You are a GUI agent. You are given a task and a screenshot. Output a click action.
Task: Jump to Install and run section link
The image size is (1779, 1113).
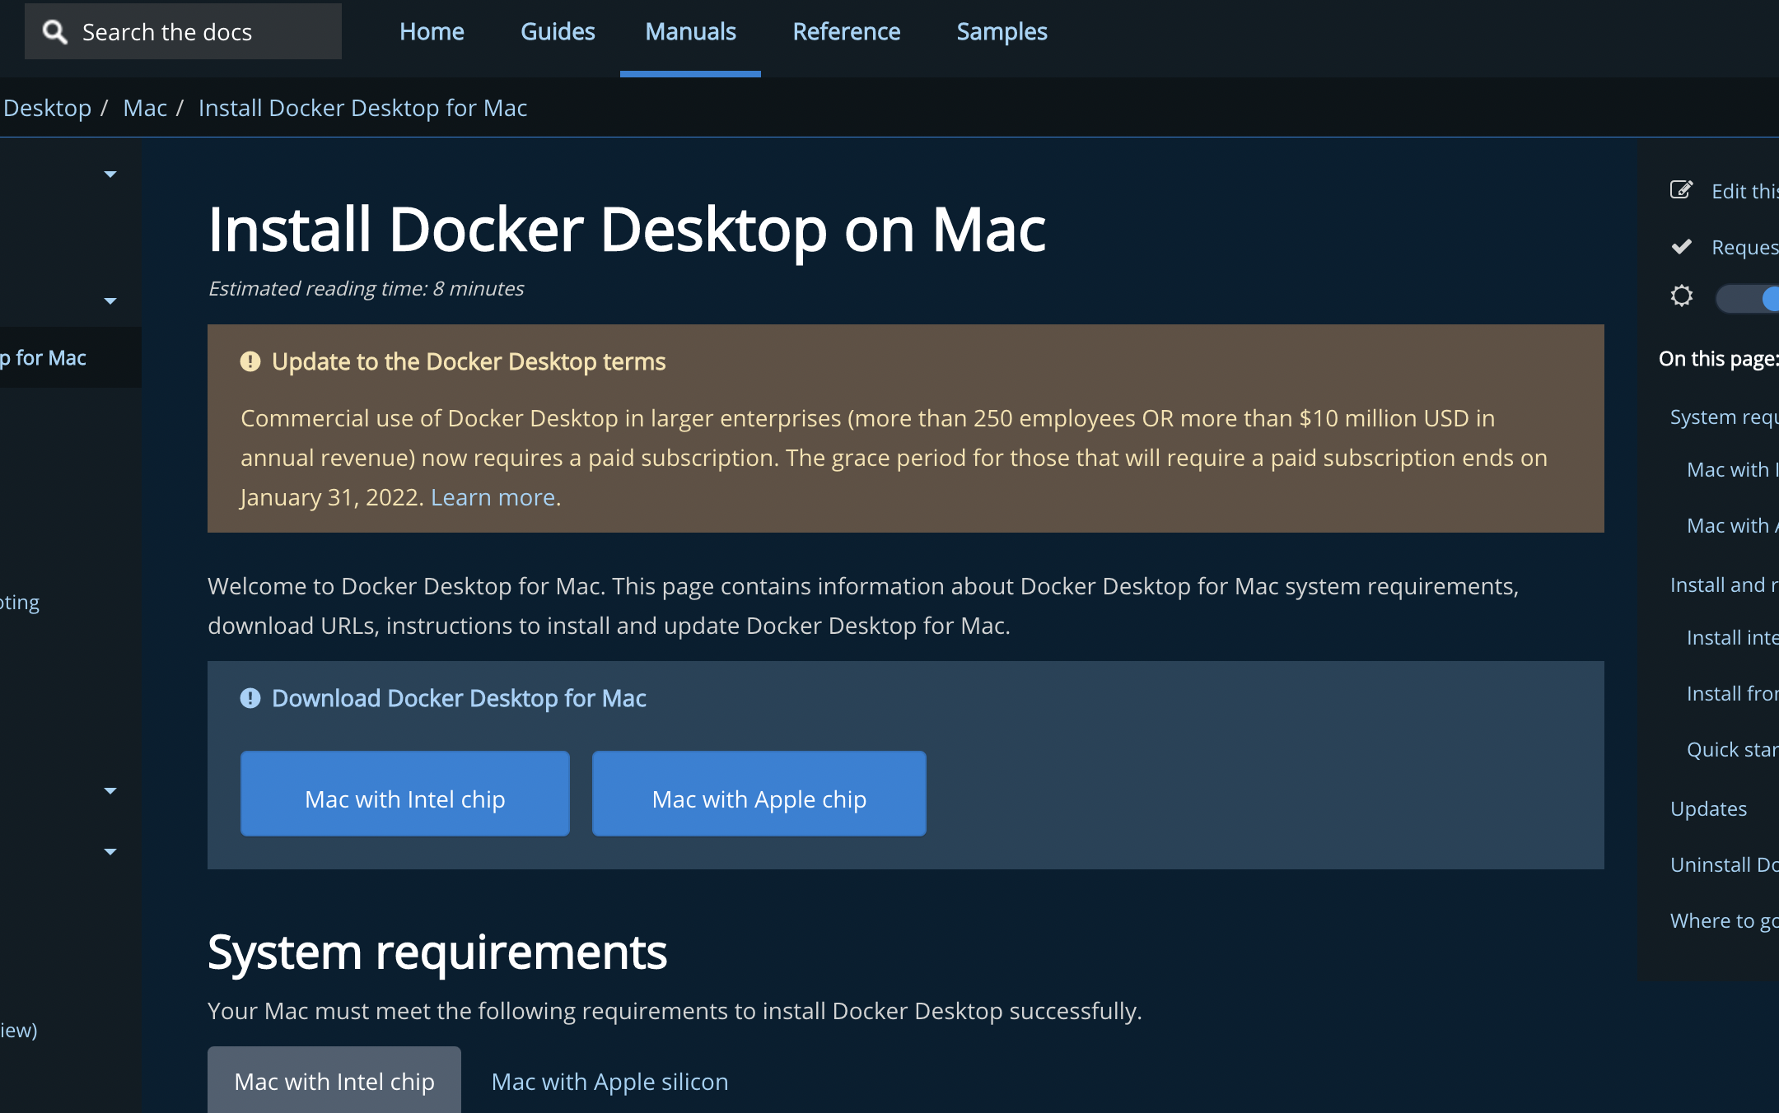[x=1724, y=584]
